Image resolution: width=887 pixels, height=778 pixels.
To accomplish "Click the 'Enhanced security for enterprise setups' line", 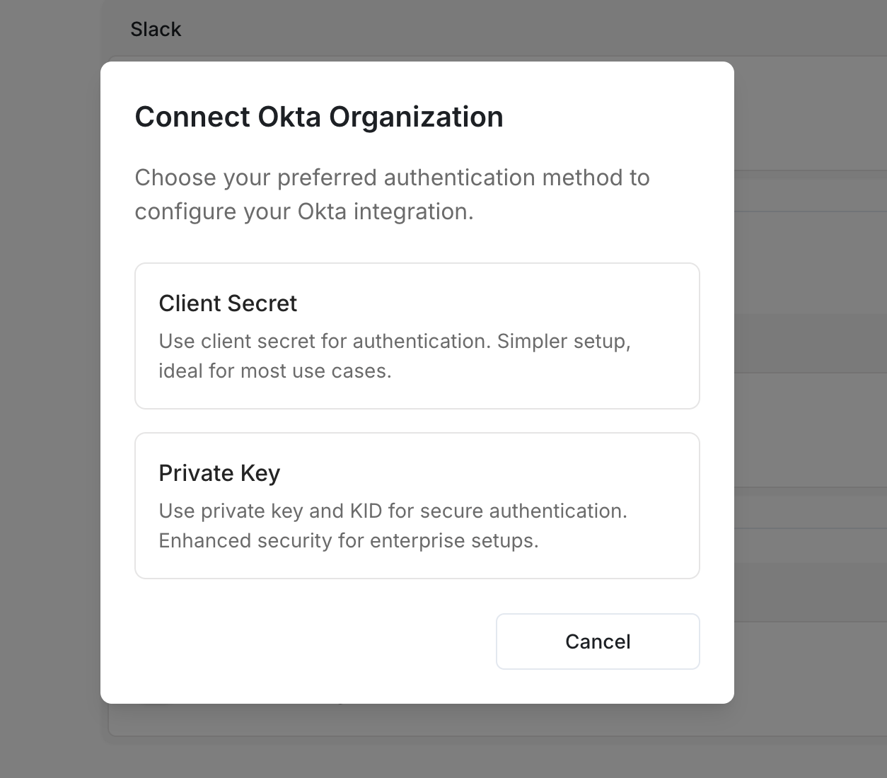I will point(349,541).
